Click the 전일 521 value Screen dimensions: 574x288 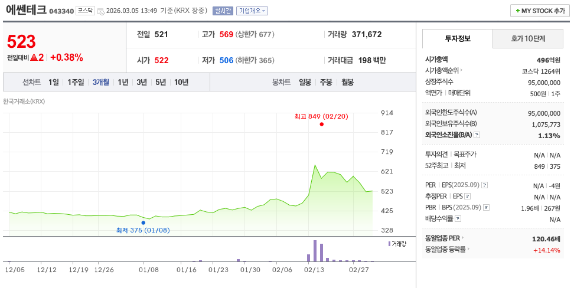[x=161, y=34]
